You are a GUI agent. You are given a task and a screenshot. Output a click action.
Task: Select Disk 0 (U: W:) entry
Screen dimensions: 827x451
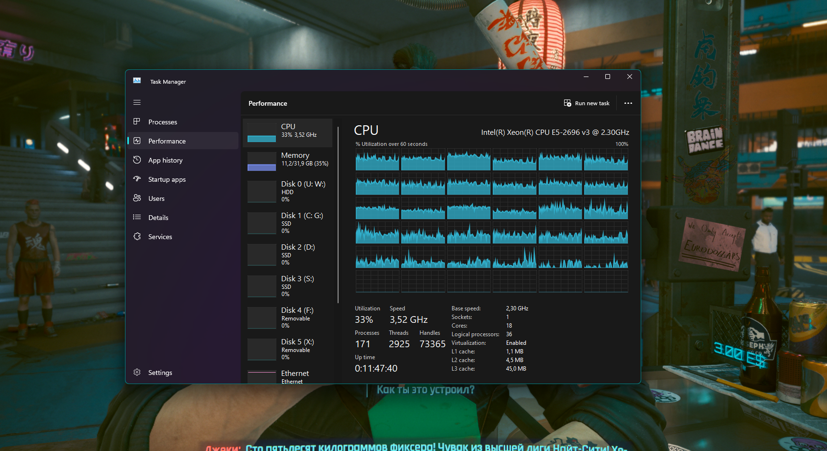(x=288, y=191)
